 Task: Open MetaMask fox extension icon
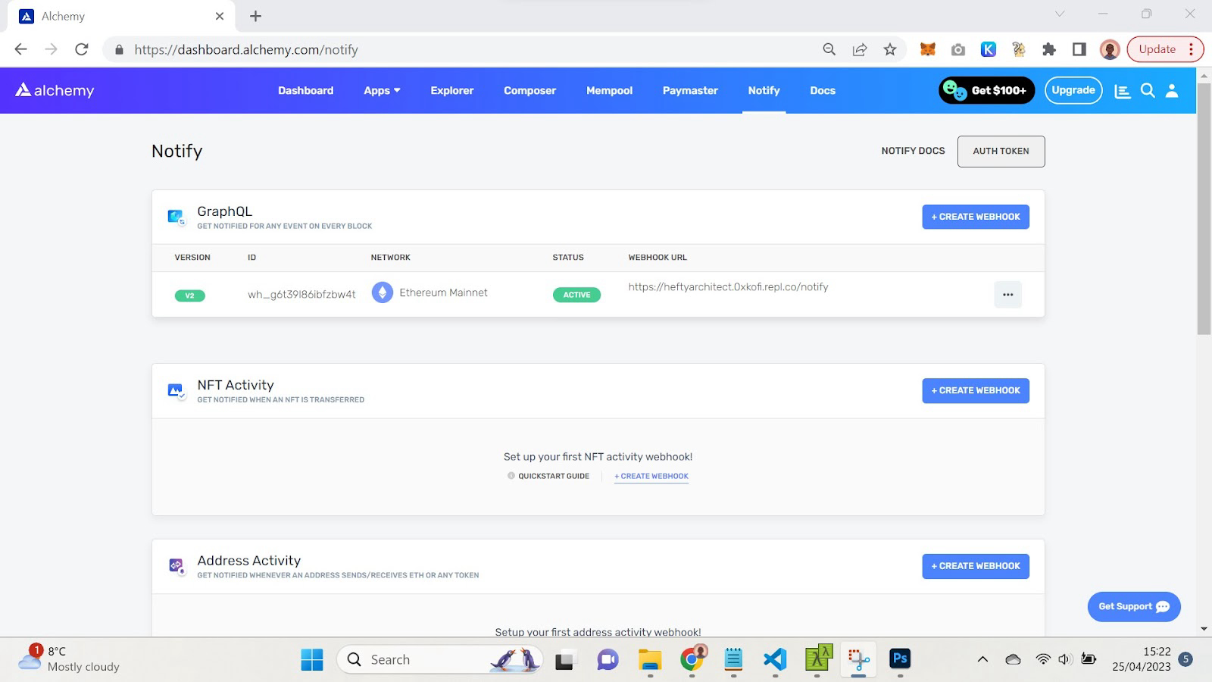(927, 49)
